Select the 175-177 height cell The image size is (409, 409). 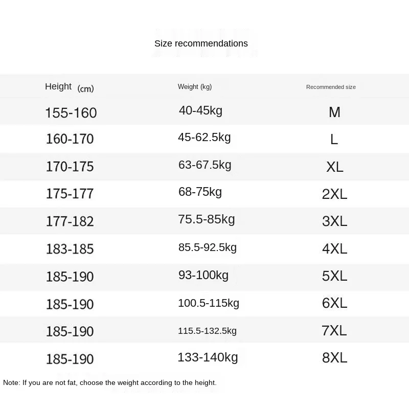70,194
